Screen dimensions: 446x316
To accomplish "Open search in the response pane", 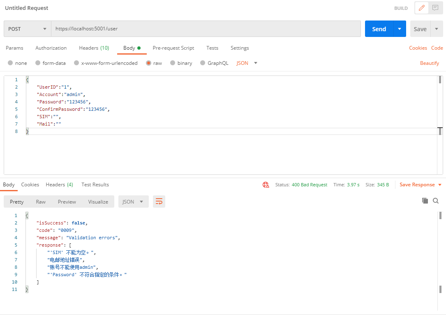I will tap(436, 202).
